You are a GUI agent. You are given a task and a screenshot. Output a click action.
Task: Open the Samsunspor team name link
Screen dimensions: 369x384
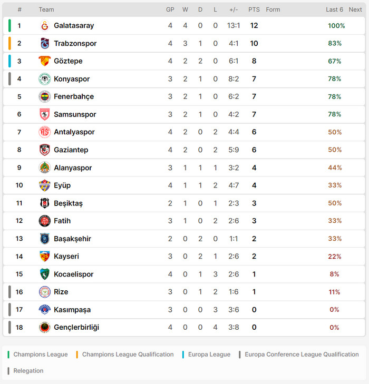75,114
